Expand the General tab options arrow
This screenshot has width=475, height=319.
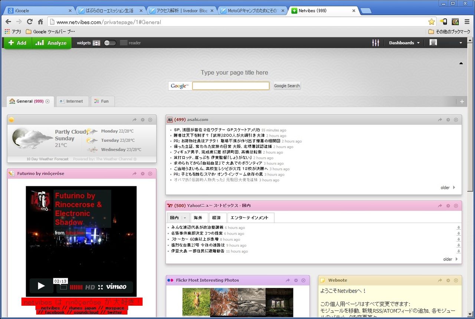pyautogui.click(x=47, y=101)
